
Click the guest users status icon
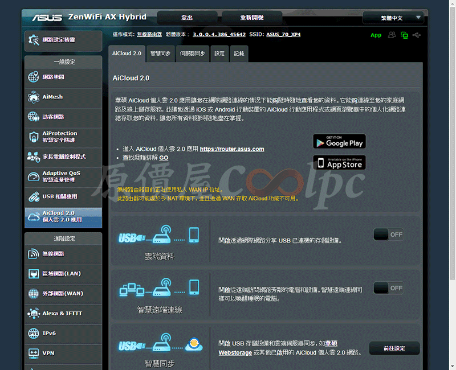392,35
